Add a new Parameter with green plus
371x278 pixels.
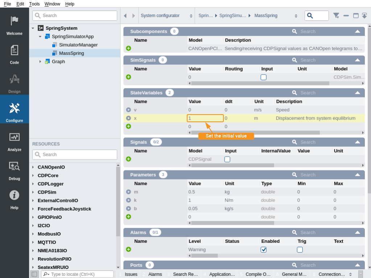(128, 217)
